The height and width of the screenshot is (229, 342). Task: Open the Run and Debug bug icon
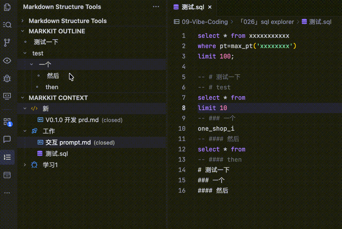click(7, 78)
